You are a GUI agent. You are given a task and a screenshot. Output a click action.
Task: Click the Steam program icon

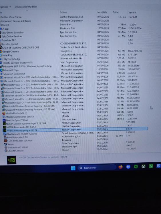[6, 144]
